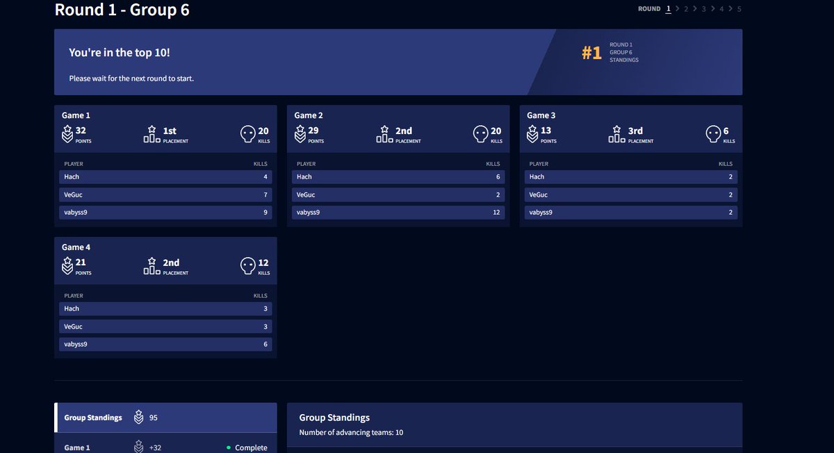Screen dimensions: 834x453
Task: Click the 1st placement value in Game 1
Action: [170, 131]
